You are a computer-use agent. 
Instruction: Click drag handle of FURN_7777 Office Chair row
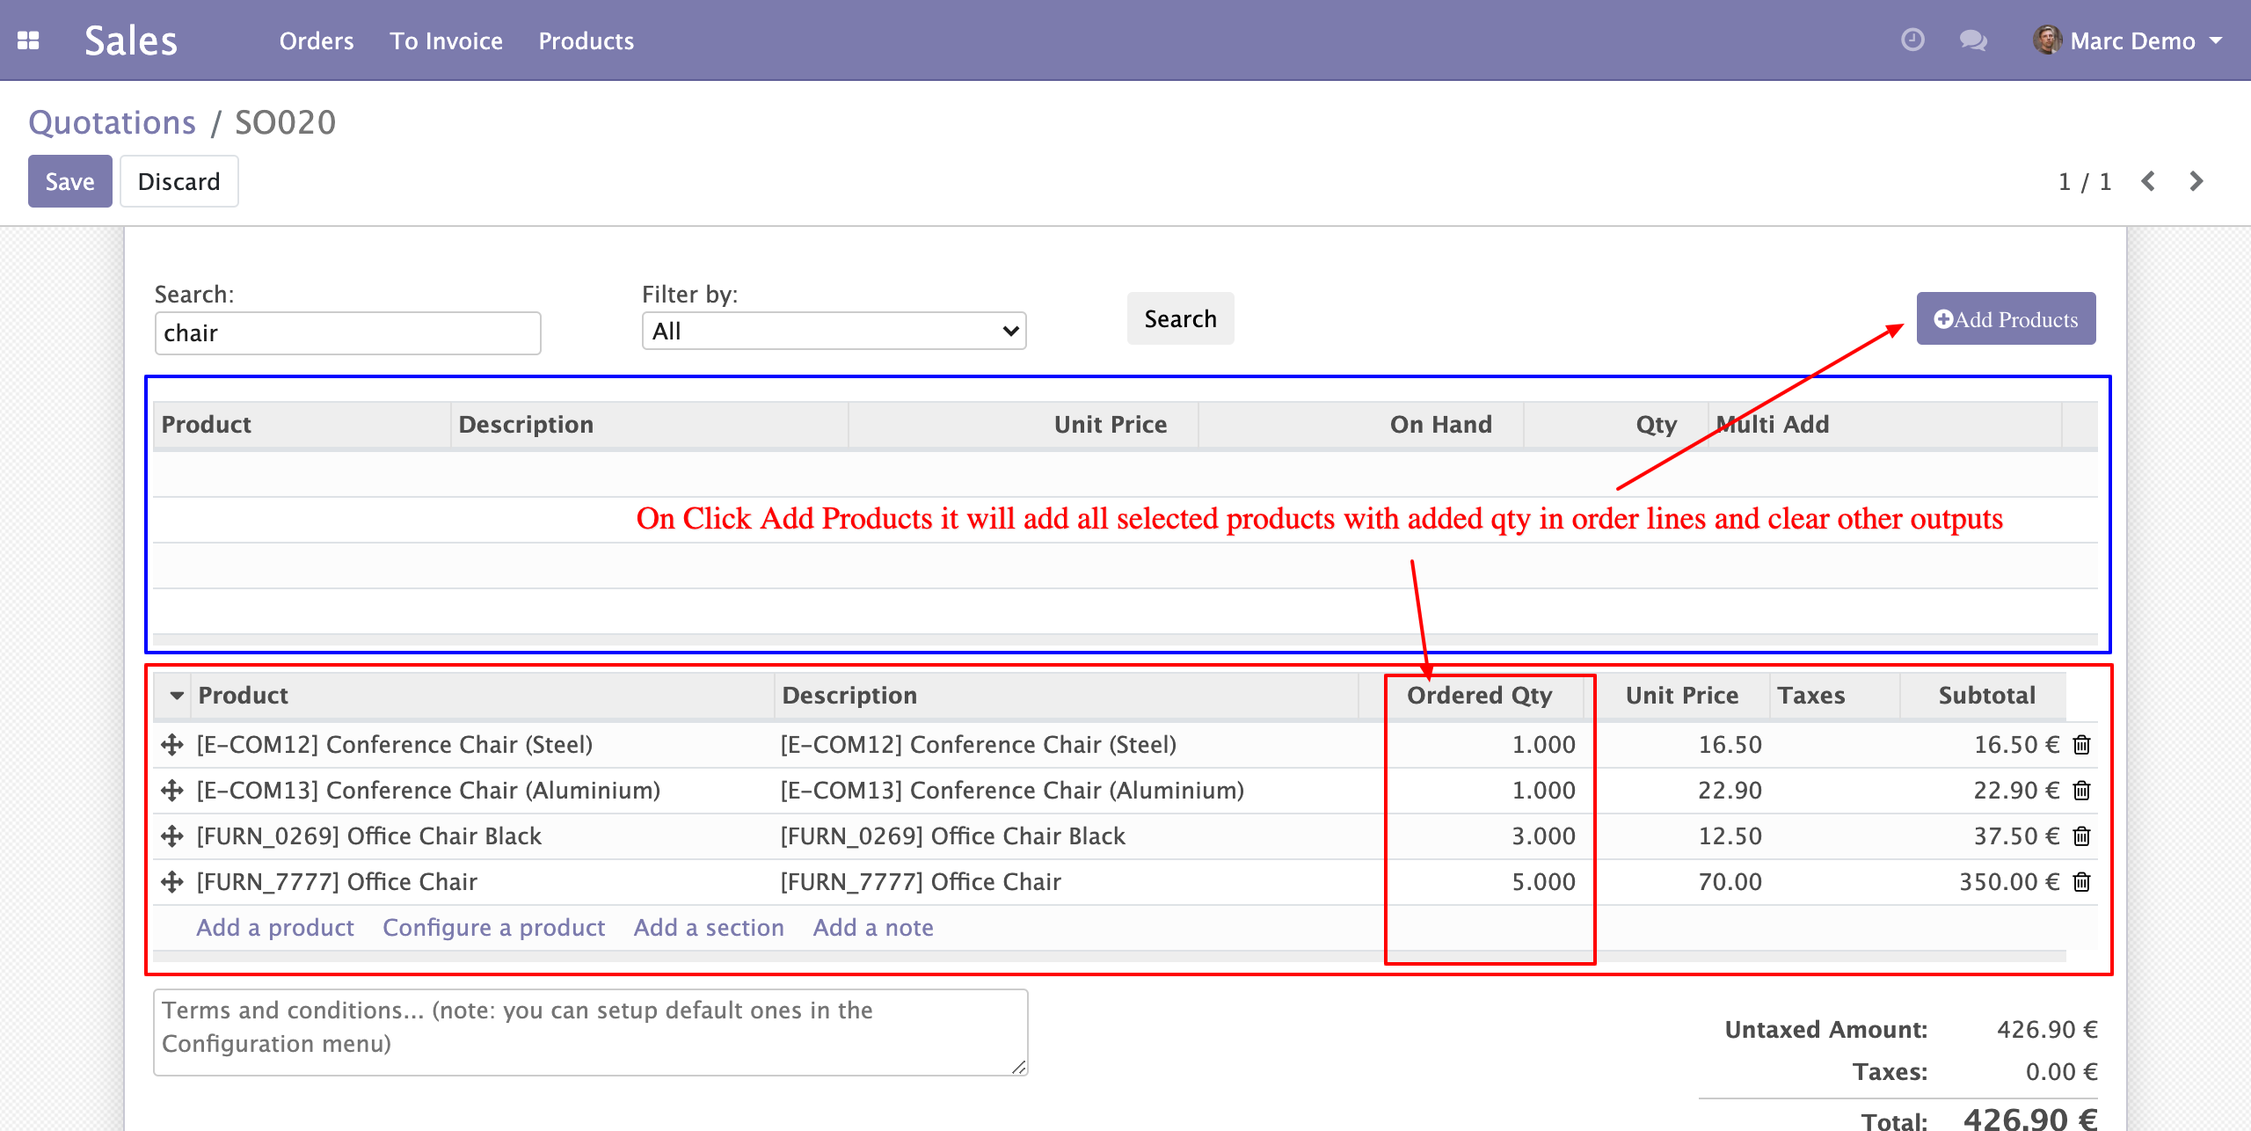[x=172, y=882]
